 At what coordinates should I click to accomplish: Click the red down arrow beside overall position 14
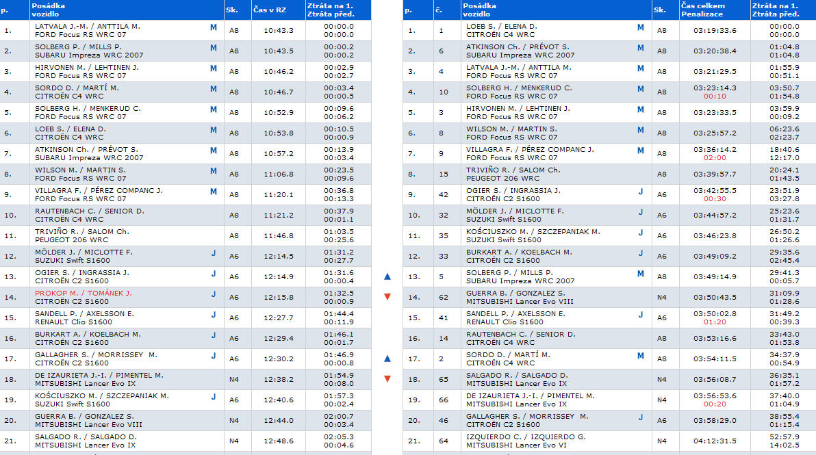click(x=387, y=297)
